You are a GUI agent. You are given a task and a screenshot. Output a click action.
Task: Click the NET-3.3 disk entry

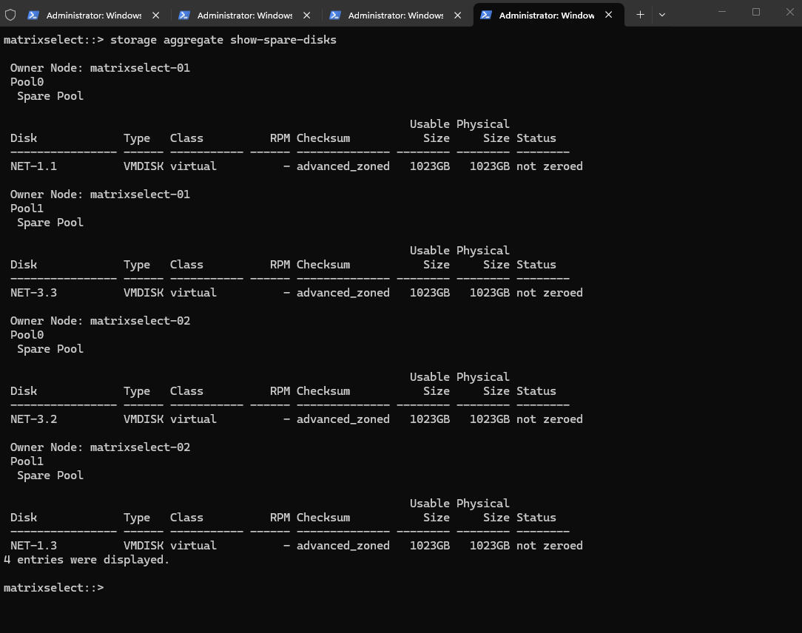point(33,293)
